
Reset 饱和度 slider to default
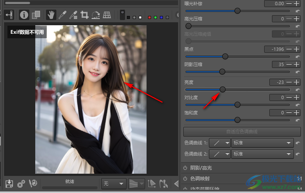coord(298,120)
